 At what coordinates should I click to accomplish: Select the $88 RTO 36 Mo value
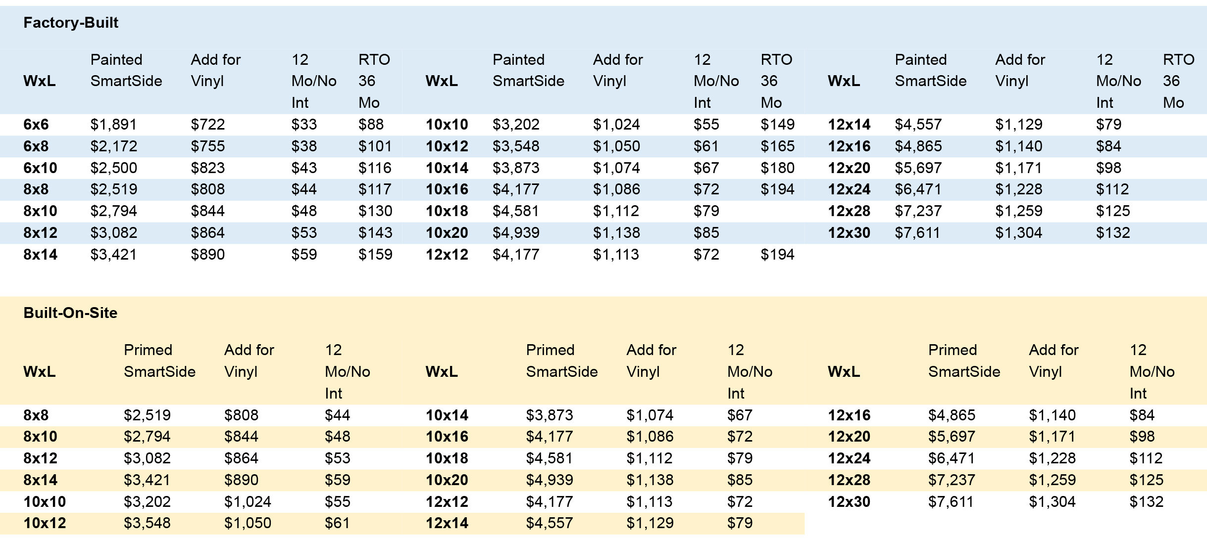371,125
